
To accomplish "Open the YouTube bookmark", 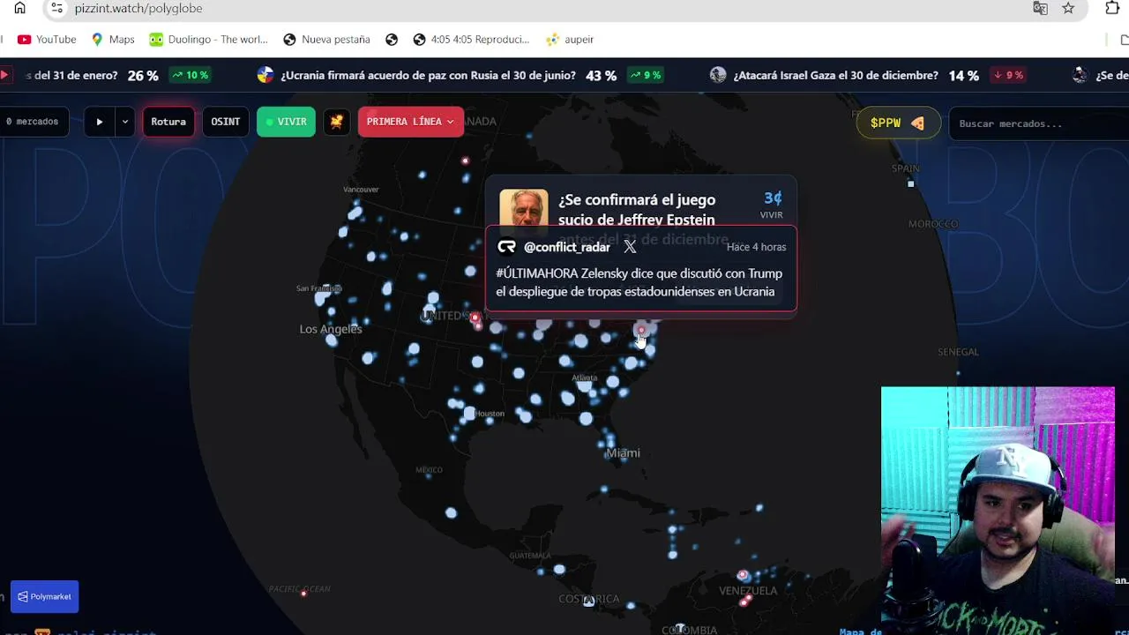I will click(x=47, y=40).
